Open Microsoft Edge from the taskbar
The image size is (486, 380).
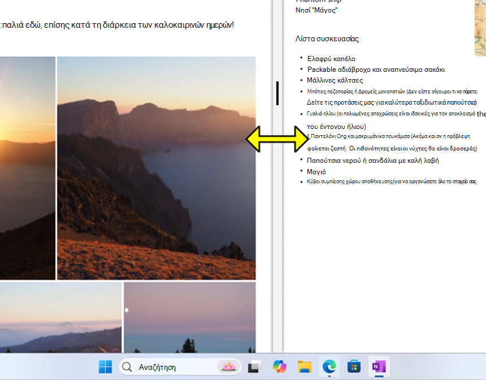[329, 367]
